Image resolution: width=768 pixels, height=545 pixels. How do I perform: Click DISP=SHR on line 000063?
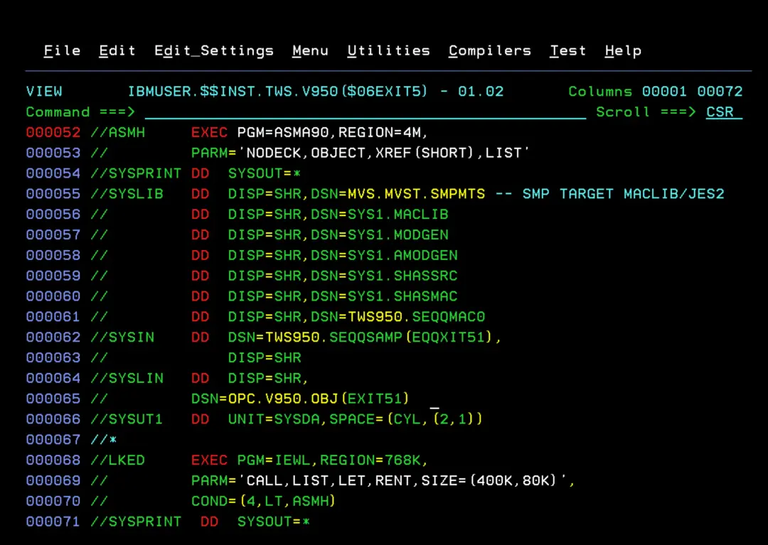coord(265,358)
